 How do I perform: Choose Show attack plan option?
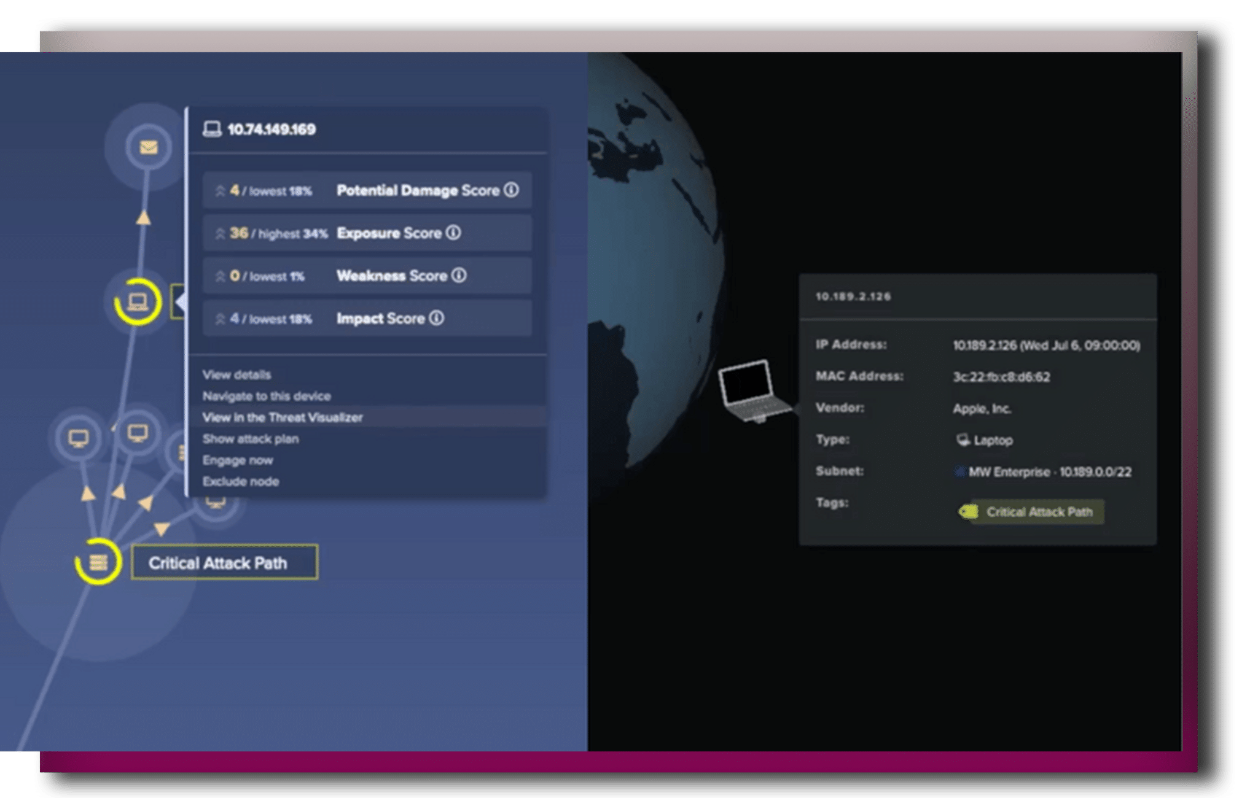251,439
